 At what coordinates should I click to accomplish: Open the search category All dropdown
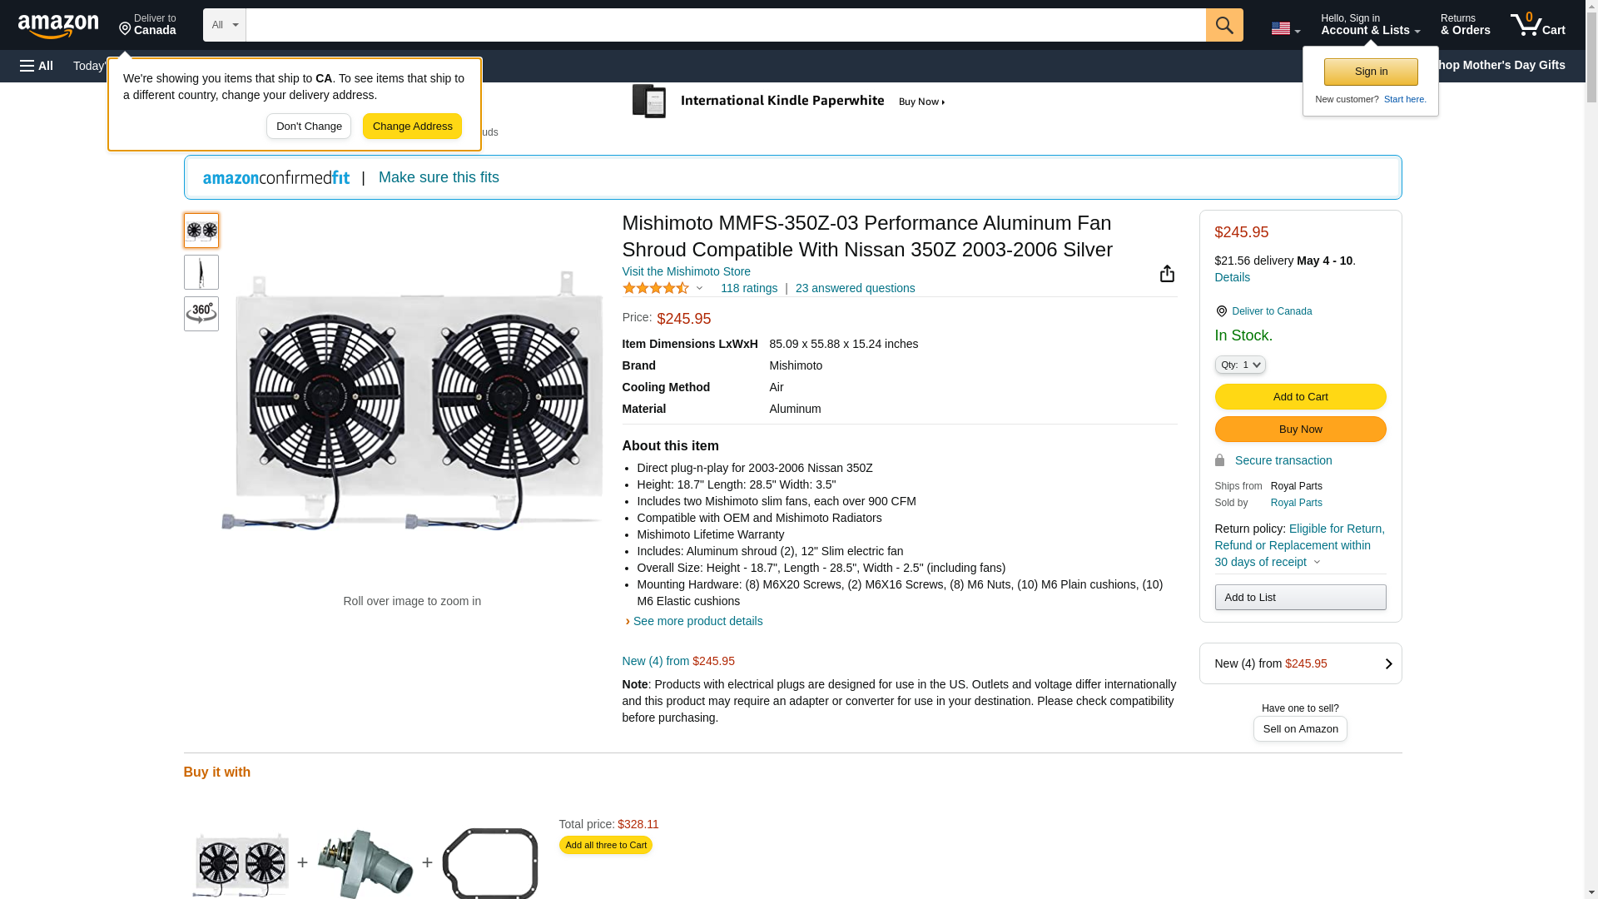coord(224,25)
